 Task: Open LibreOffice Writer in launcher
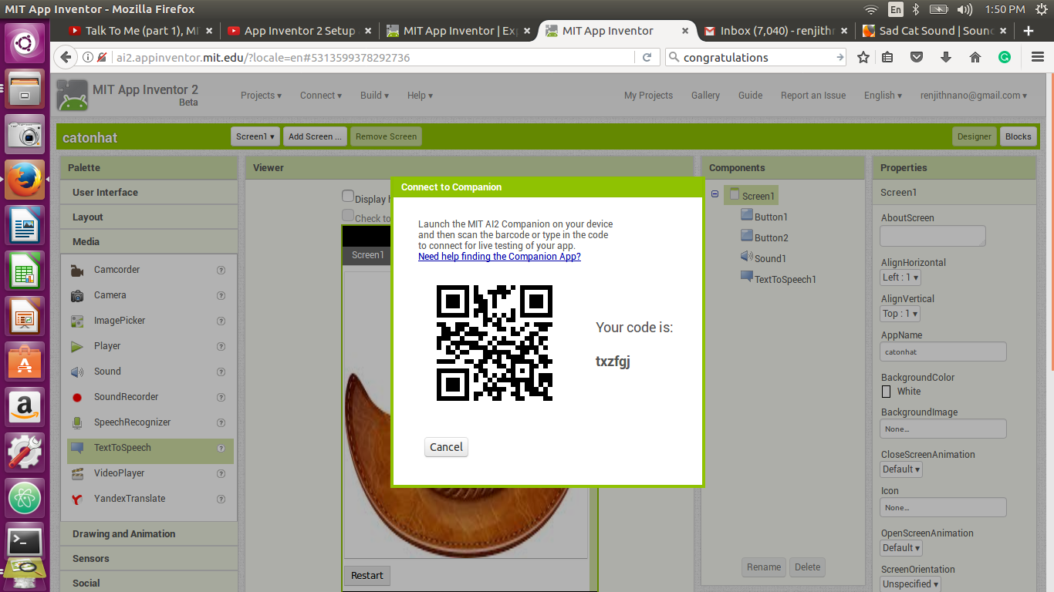tap(25, 225)
